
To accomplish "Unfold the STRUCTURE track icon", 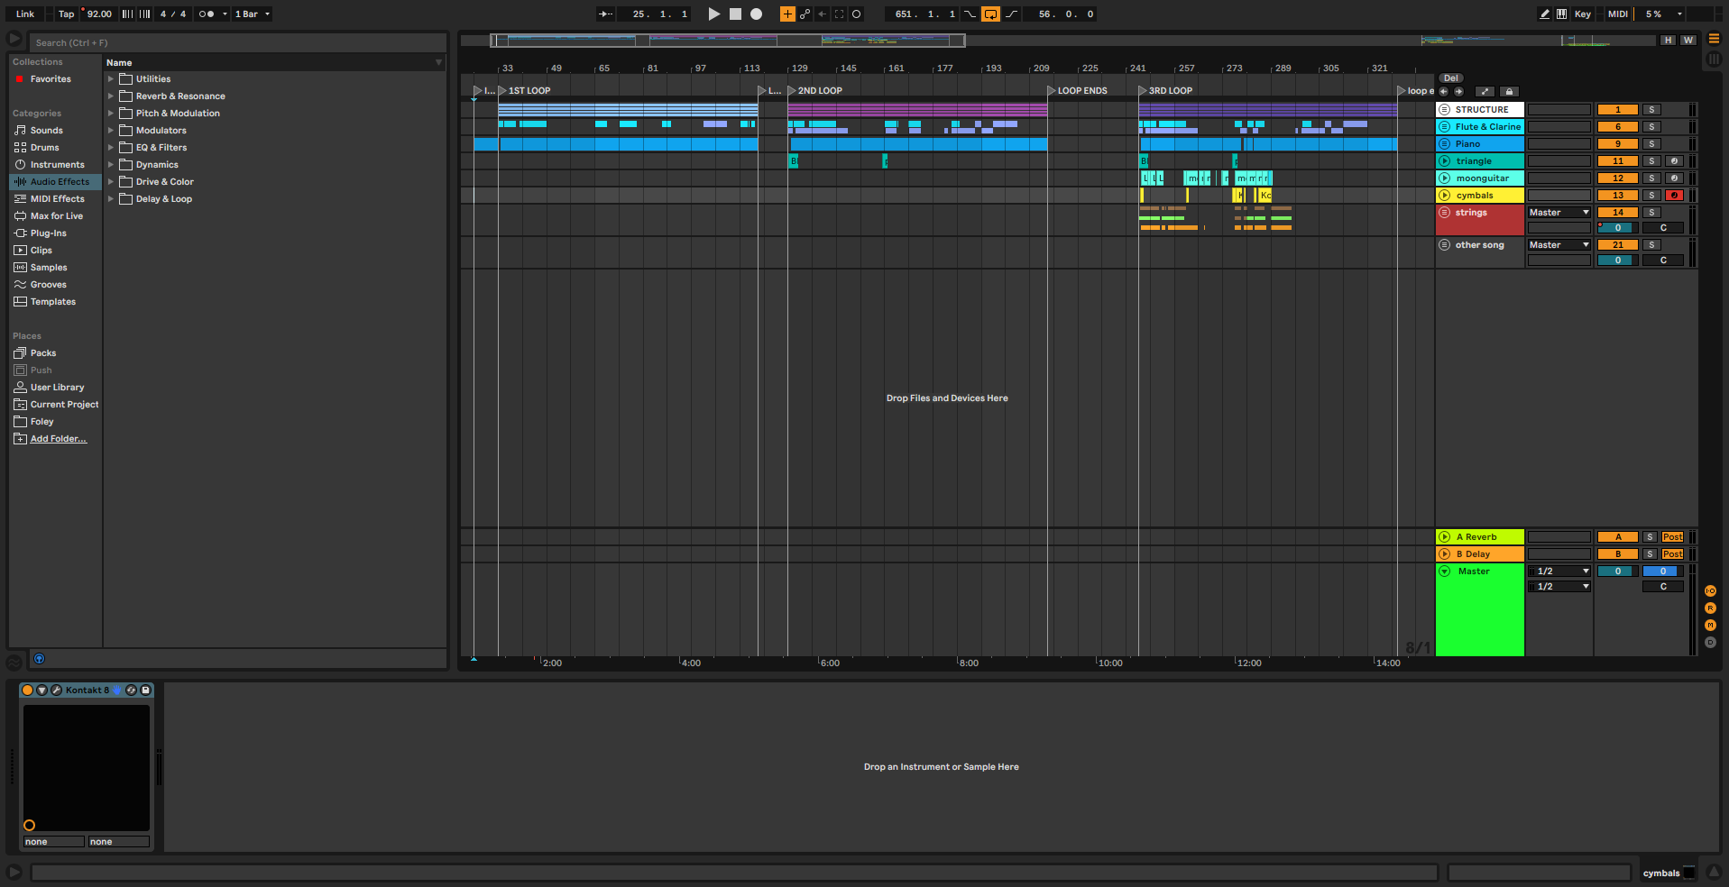I will coord(1445,110).
